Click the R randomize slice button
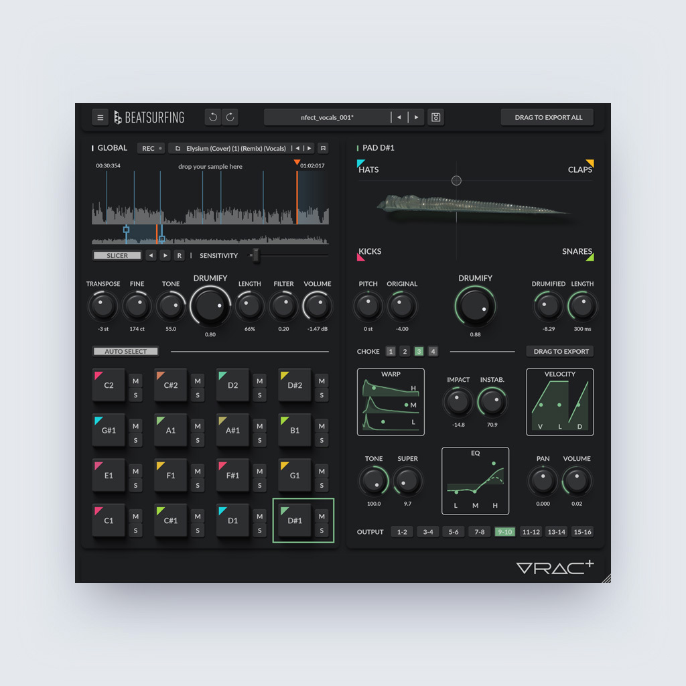The image size is (686, 686). click(x=179, y=255)
